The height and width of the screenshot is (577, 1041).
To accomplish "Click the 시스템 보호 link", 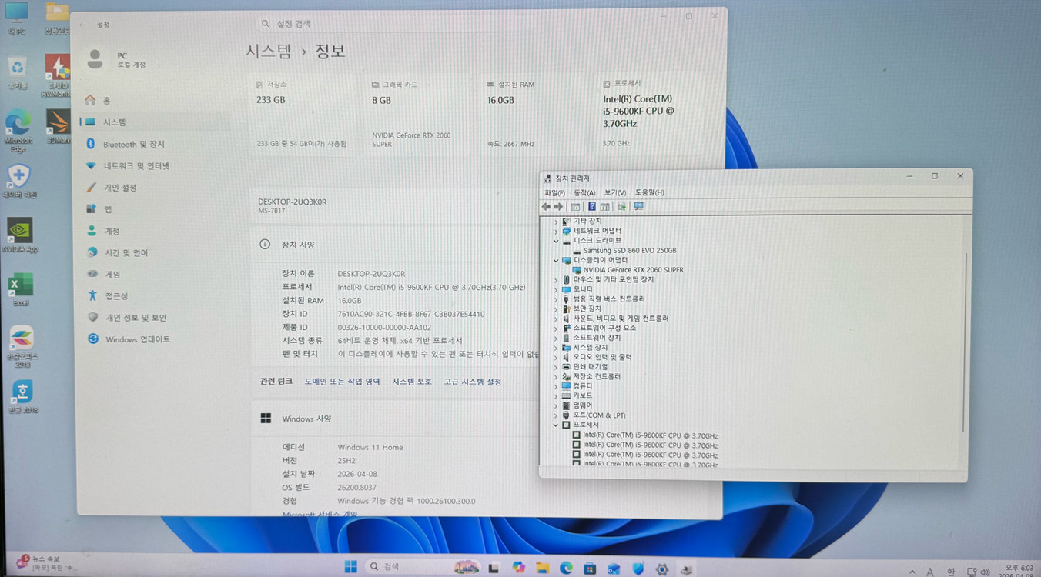I will pos(411,381).
